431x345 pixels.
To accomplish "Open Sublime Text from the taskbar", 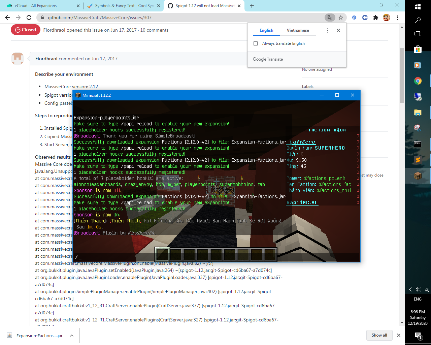I will pyautogui.click(x=418, y=160).
